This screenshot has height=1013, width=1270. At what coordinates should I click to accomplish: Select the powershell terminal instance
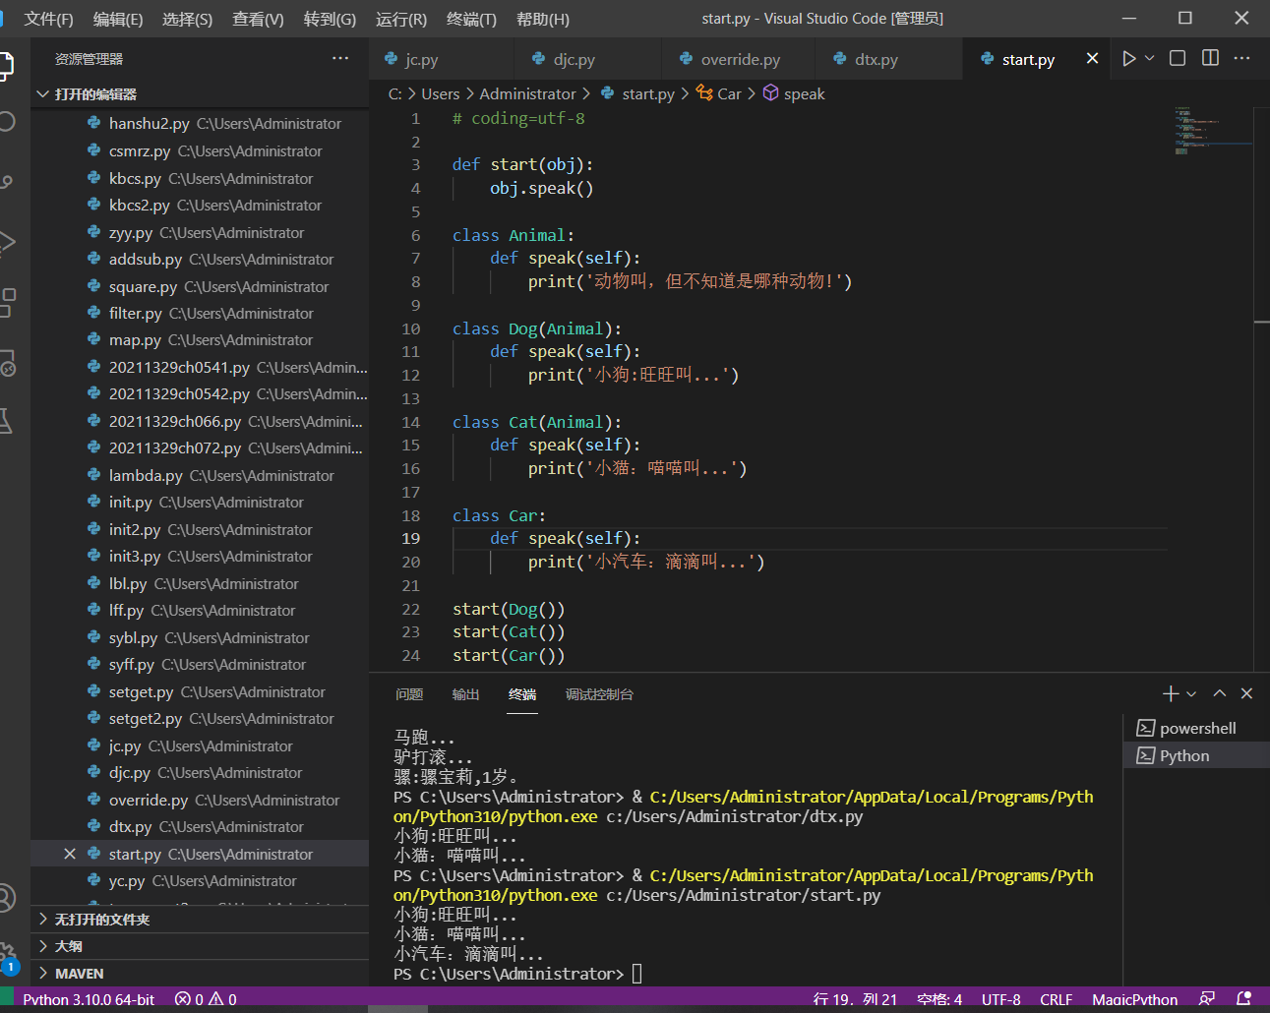click(x=1196, y=729)
